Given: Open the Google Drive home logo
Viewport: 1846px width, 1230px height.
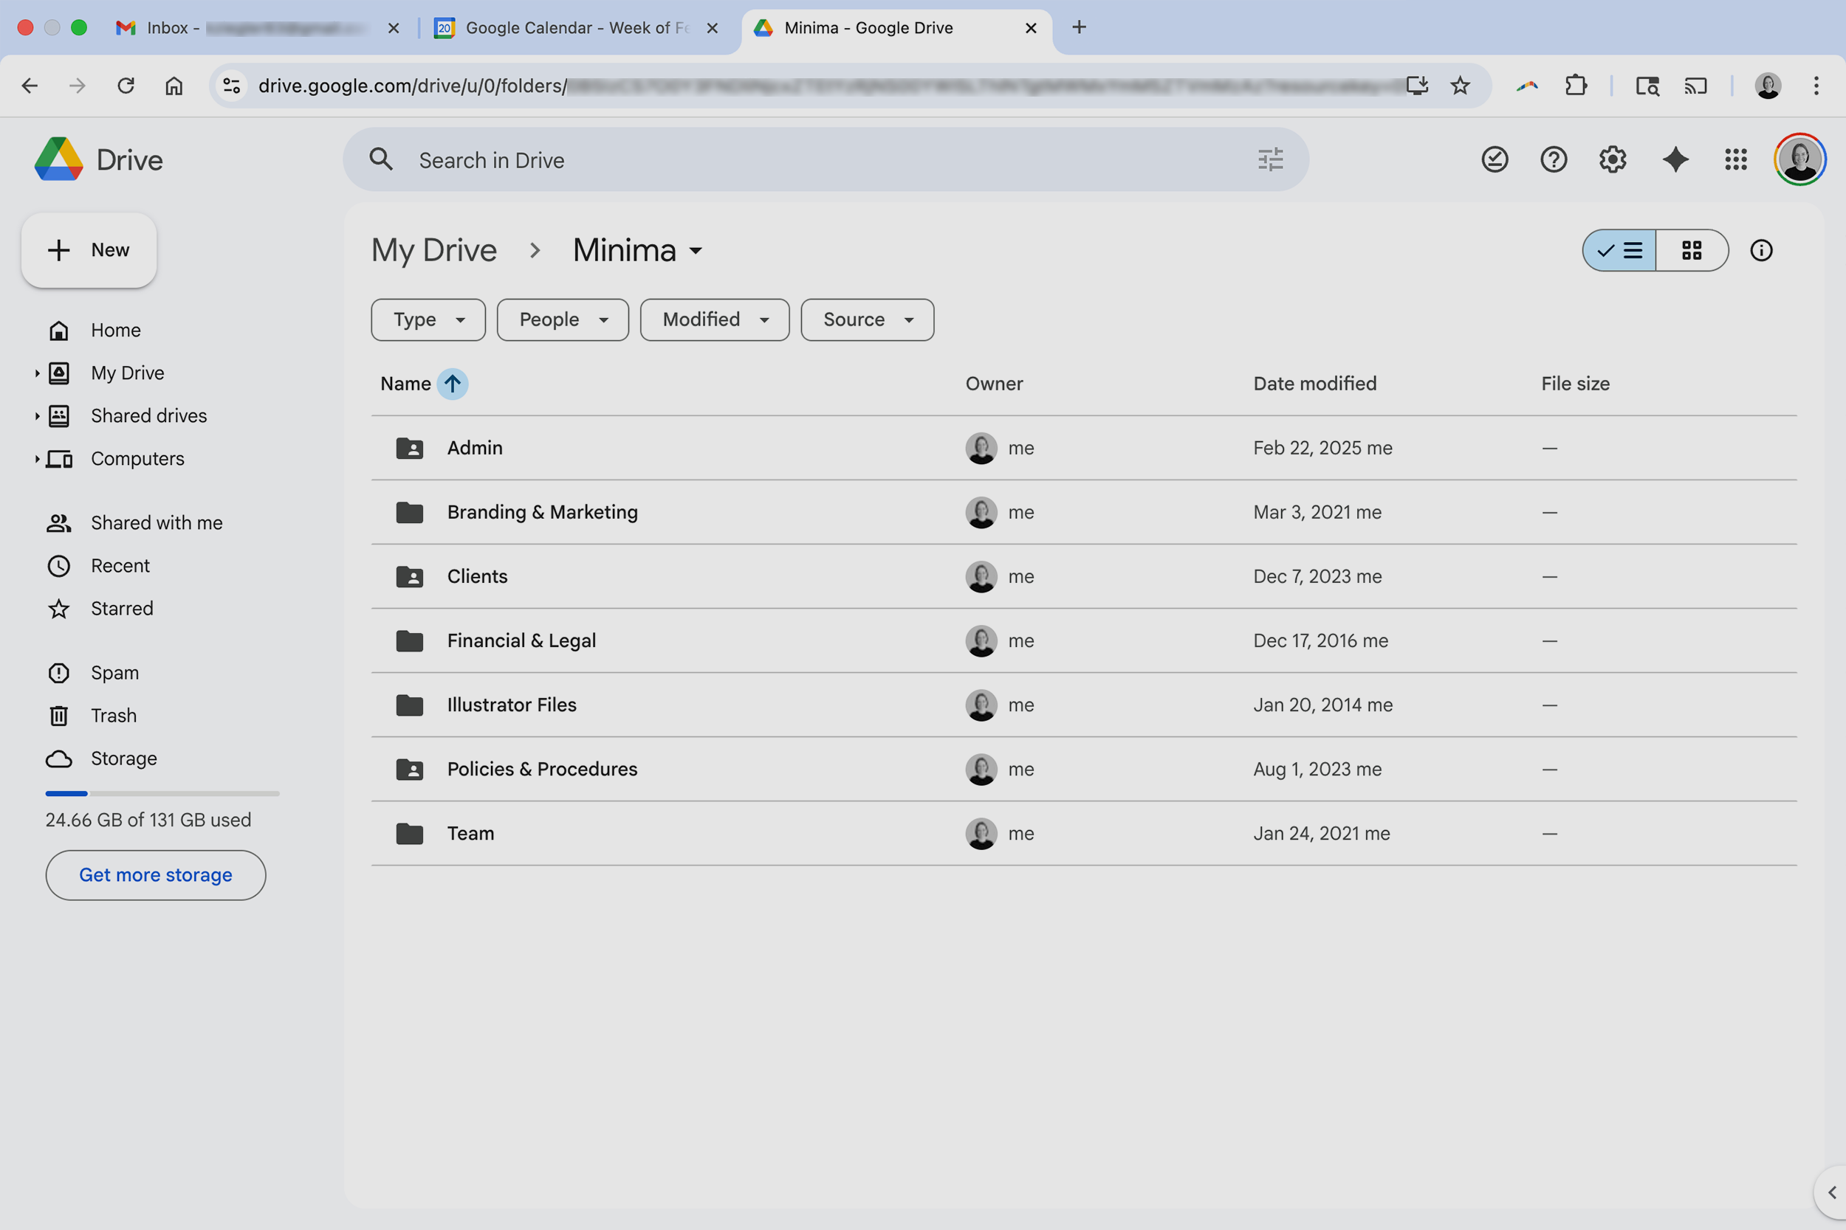Looking at the screenshot, I should [x=59, y=159].
